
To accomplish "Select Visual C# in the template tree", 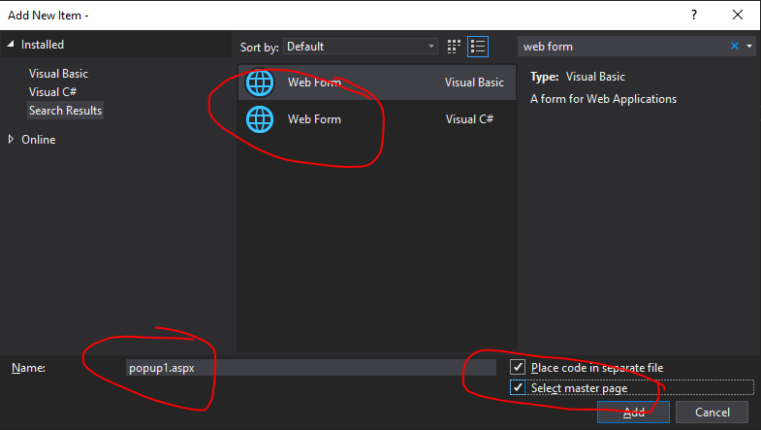I will point(52,92).
